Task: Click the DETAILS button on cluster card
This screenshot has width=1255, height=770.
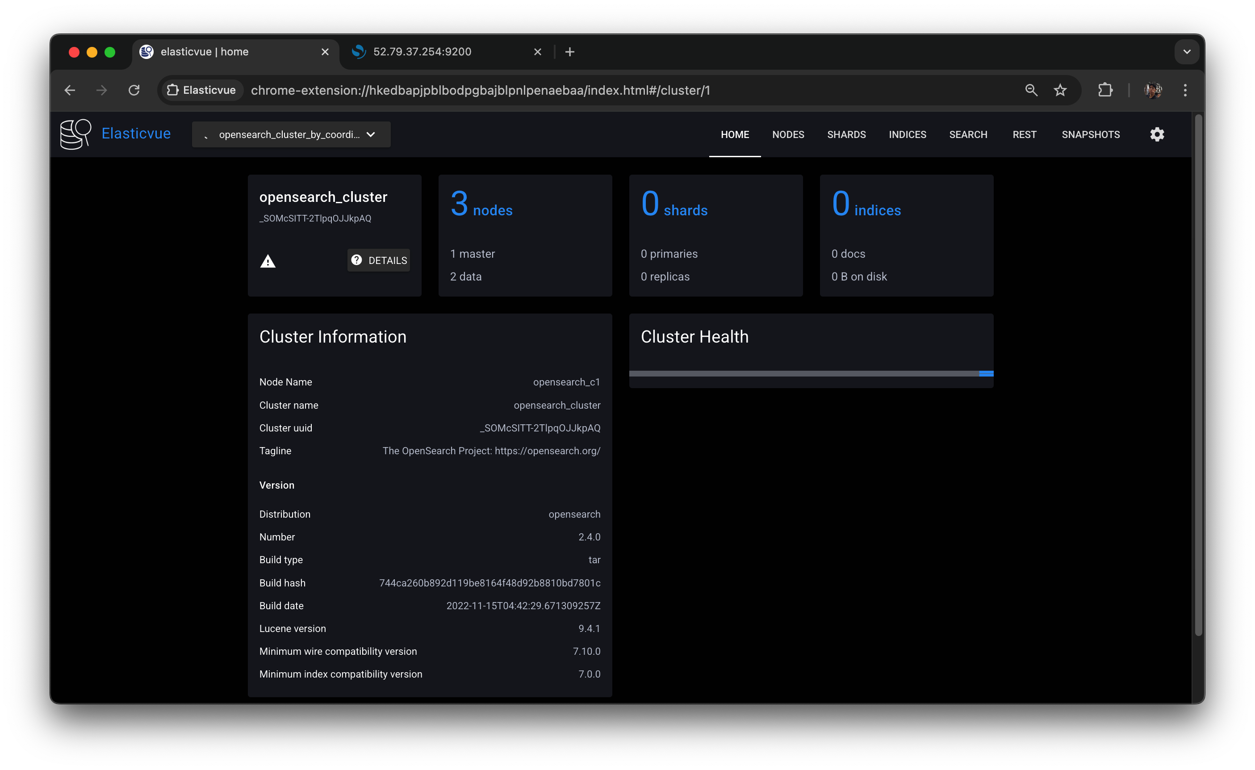Action: (379, 260)
